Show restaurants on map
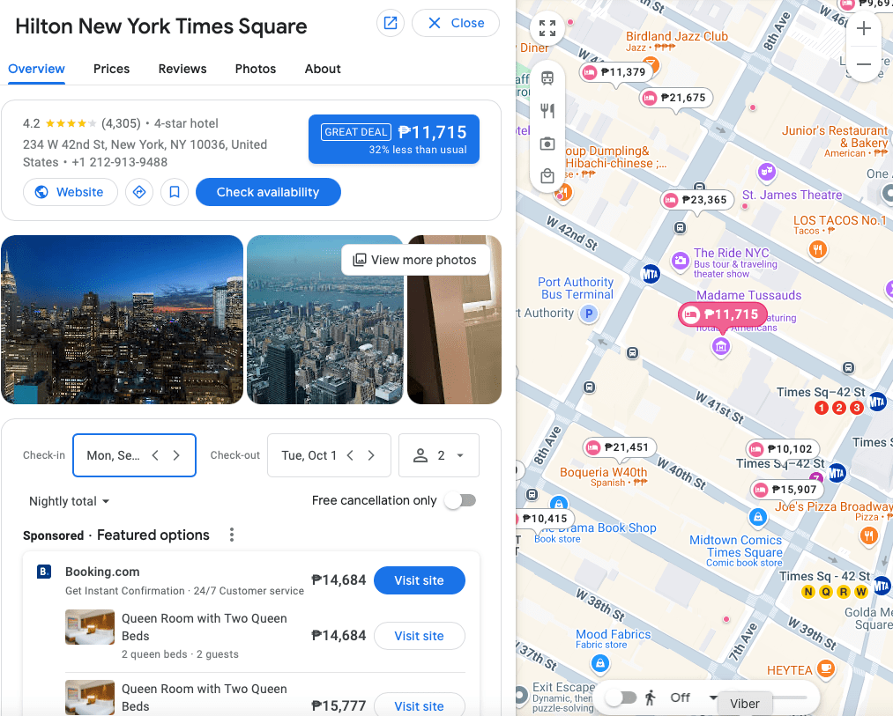 pyautogui.click(x=547, y=110)
